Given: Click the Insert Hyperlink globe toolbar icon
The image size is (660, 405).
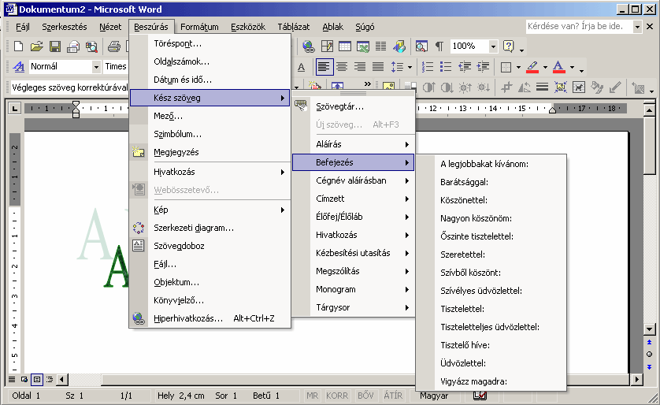Looking at the screenshot, I should click(309, 46).
